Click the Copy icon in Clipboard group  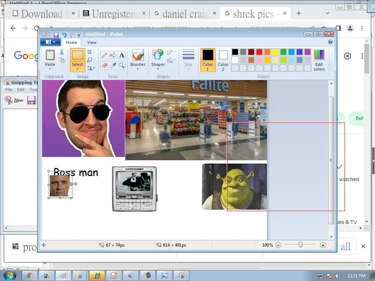point(62,60)
